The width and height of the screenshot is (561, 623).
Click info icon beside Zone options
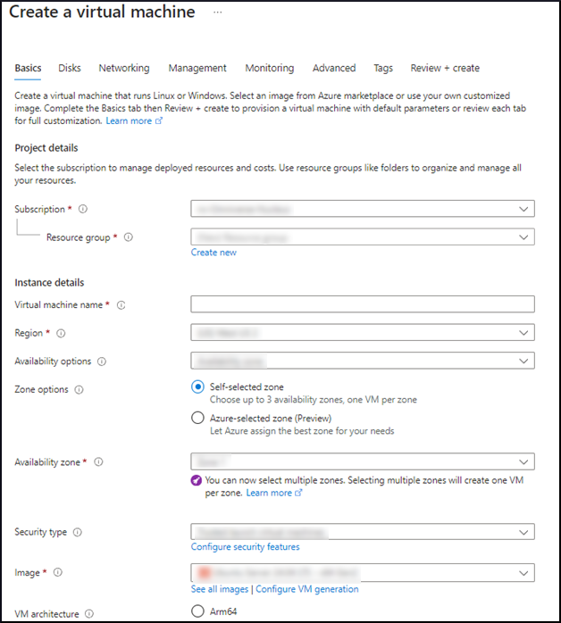80,390
